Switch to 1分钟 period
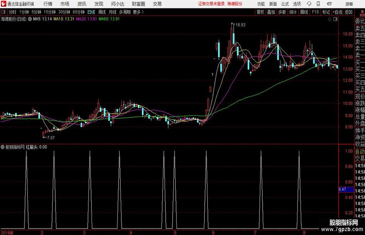 coord(24,12)
